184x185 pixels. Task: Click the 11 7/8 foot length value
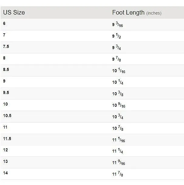coord(118,174)
